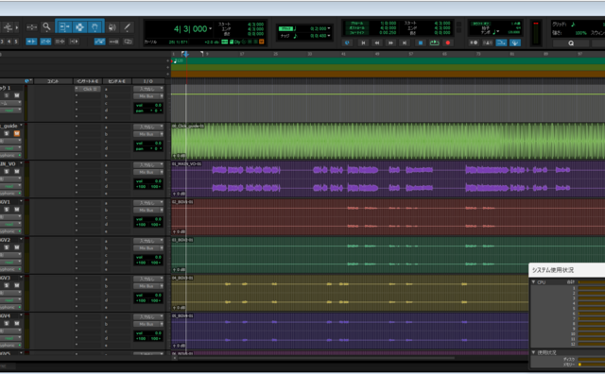Click the Layered Editing icon

128,42
